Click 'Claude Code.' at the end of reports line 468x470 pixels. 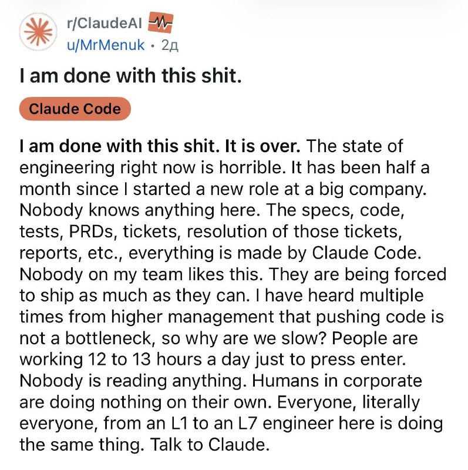tap(367, 253)
